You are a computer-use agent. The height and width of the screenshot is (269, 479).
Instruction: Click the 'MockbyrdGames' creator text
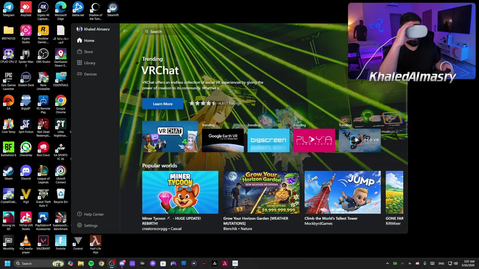click(x=318, y=223)
